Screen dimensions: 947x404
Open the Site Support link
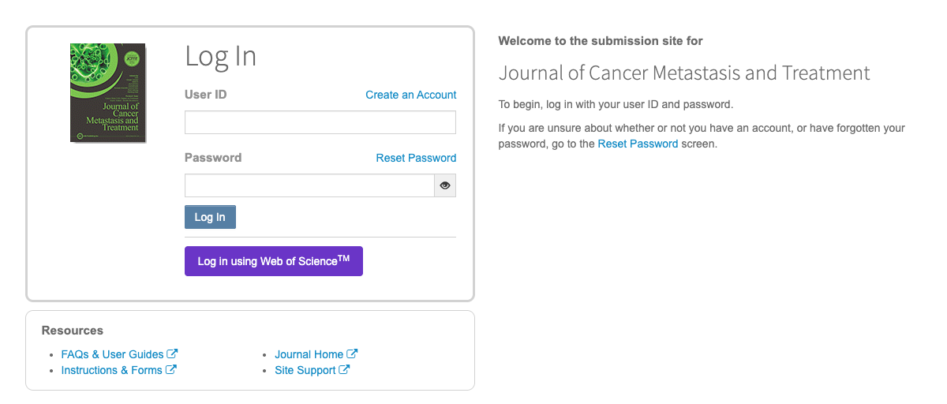coord(305,370)
